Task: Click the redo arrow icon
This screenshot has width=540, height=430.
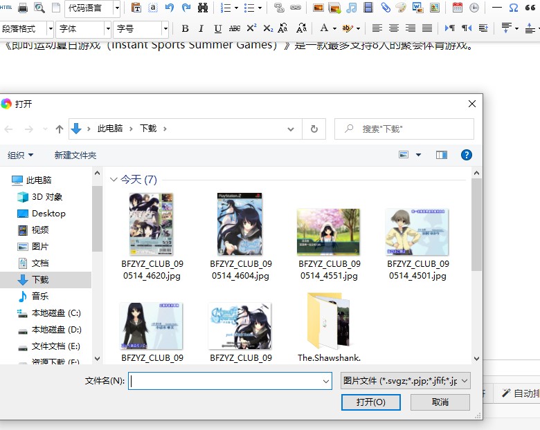Action: [x=186, y=7]
